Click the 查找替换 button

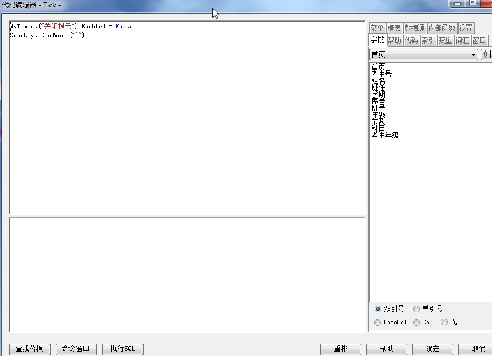tap(30, 349)
